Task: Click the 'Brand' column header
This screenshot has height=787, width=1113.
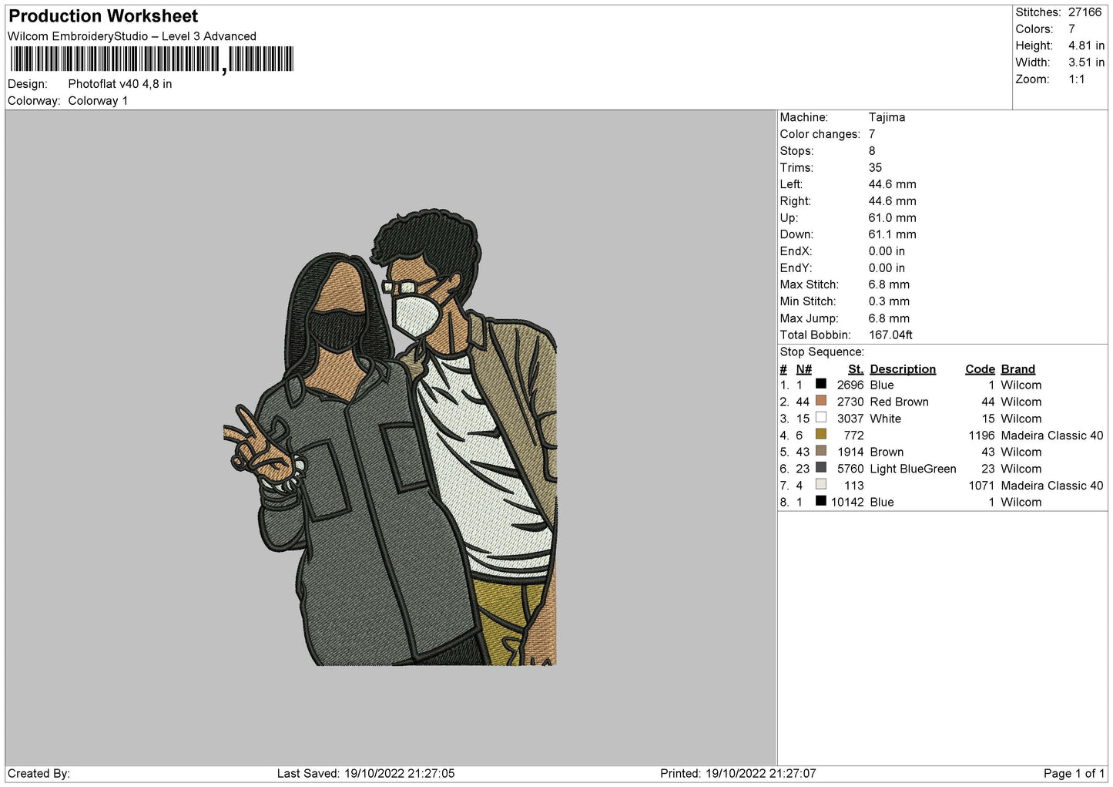Action: [x=1018, y=369]
